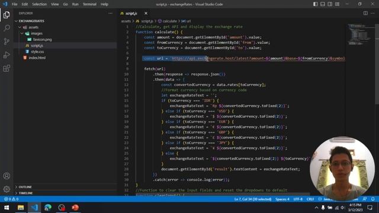This screenshot has width=379, height=213.
Task: Close the script.js editor tab
Action: click(x=146, y=13)
